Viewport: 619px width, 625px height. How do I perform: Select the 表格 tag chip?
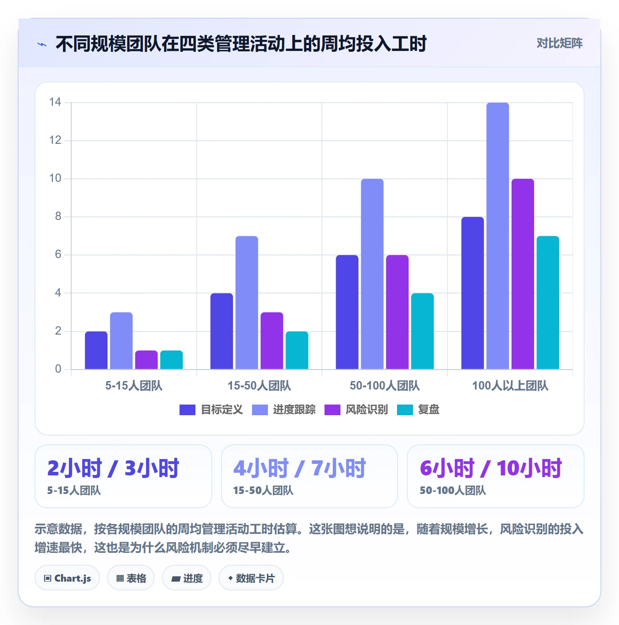point(131,578)
